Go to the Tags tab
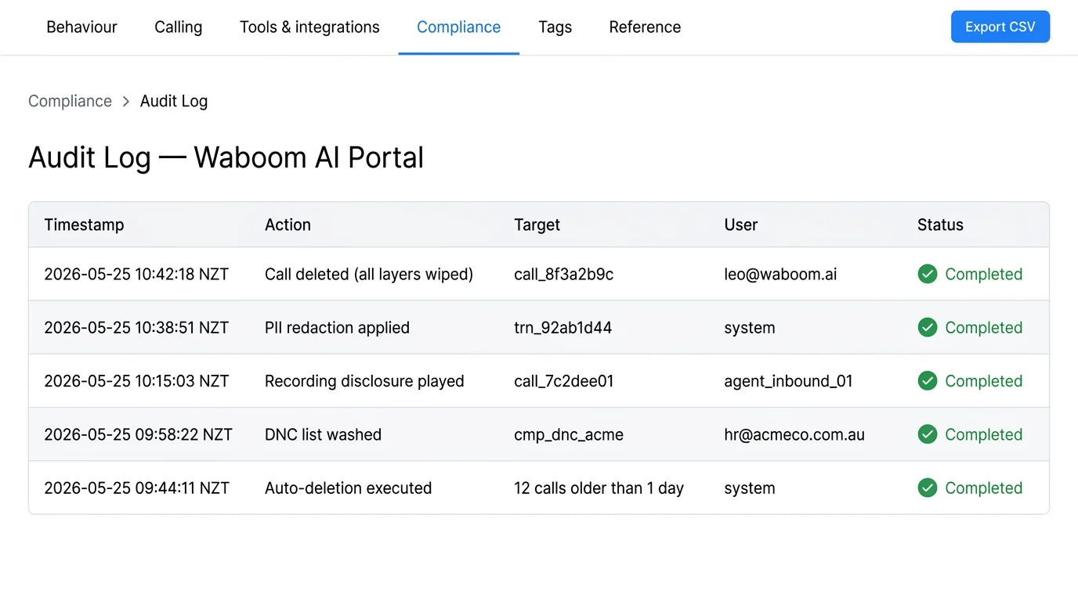1078x601 pixels. (x=555, y=27)
